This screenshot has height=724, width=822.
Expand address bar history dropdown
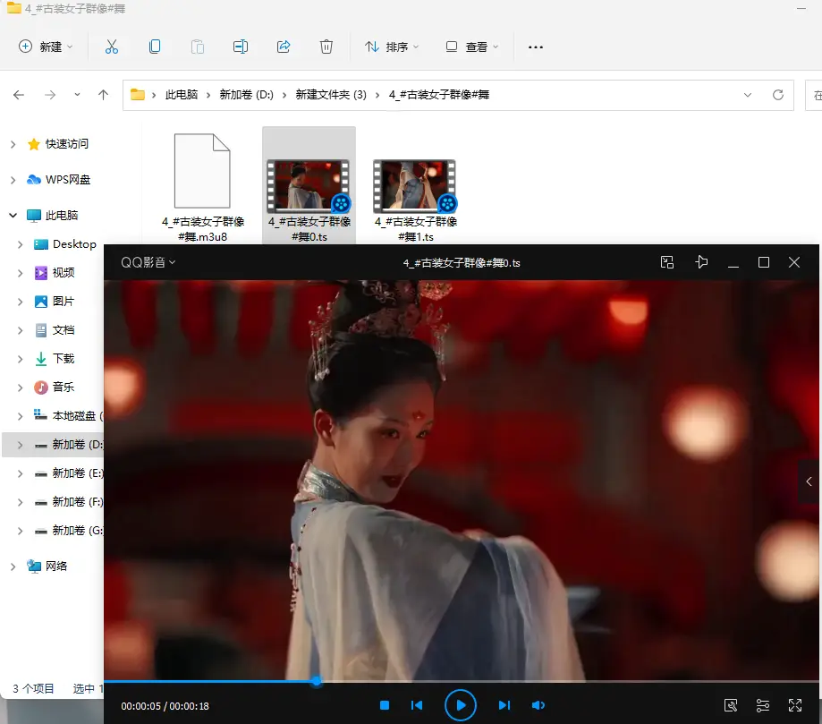748,95
